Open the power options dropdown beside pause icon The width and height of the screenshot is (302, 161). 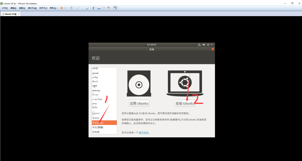coord(65,8)
